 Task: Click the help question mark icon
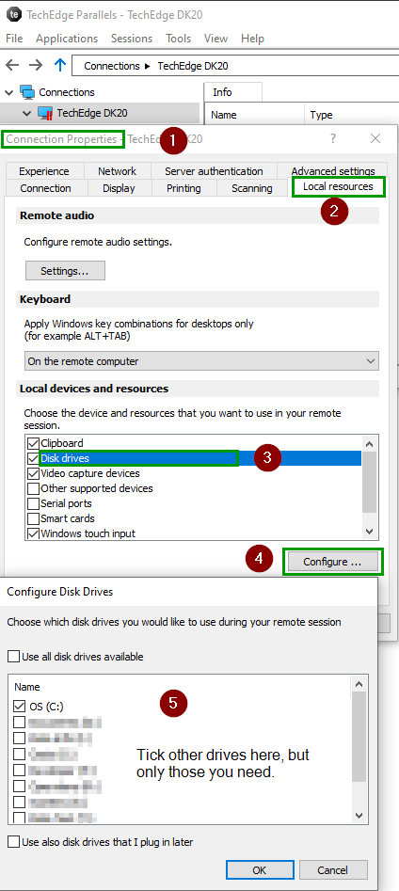(x=333, y=138)
